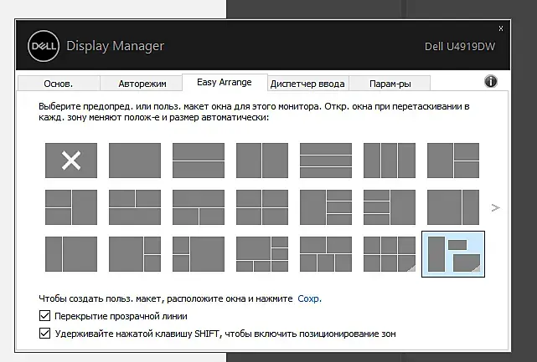Pick layout with large left and two small right zones
The height and width of the screenshot is (362, 537).
click(x=135, y=254)
